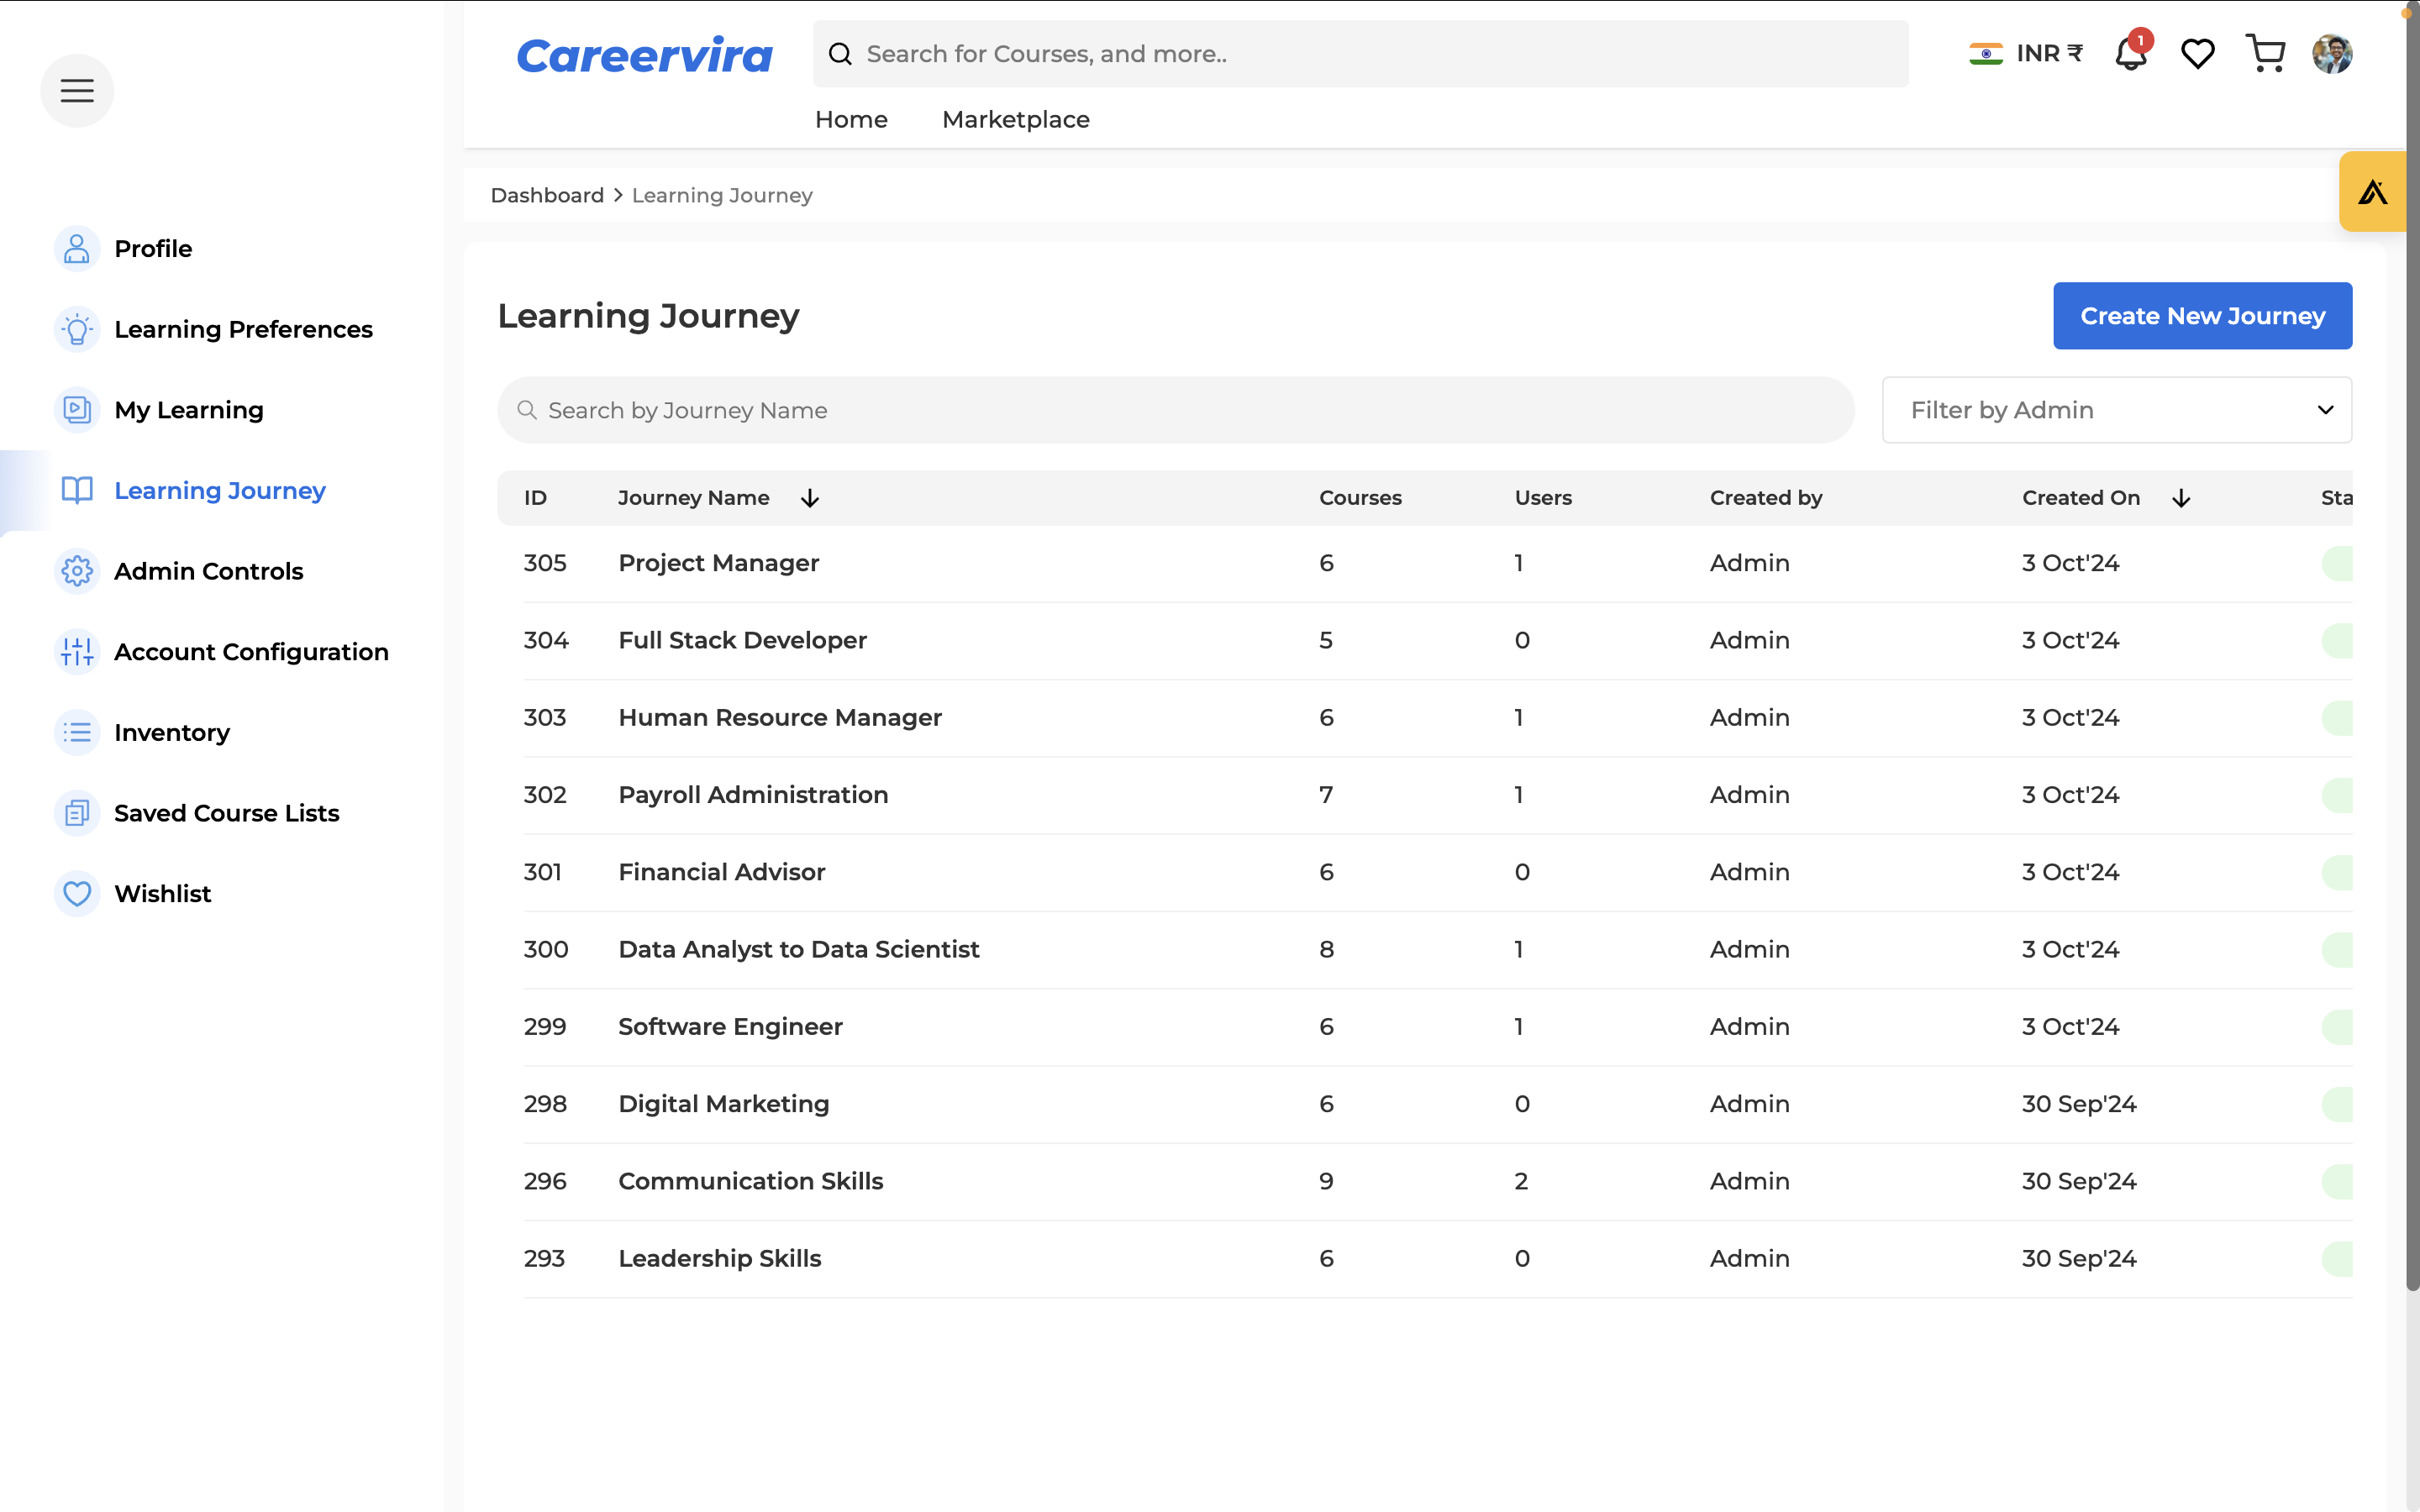Click the user profile avatar

[2331, 54]
